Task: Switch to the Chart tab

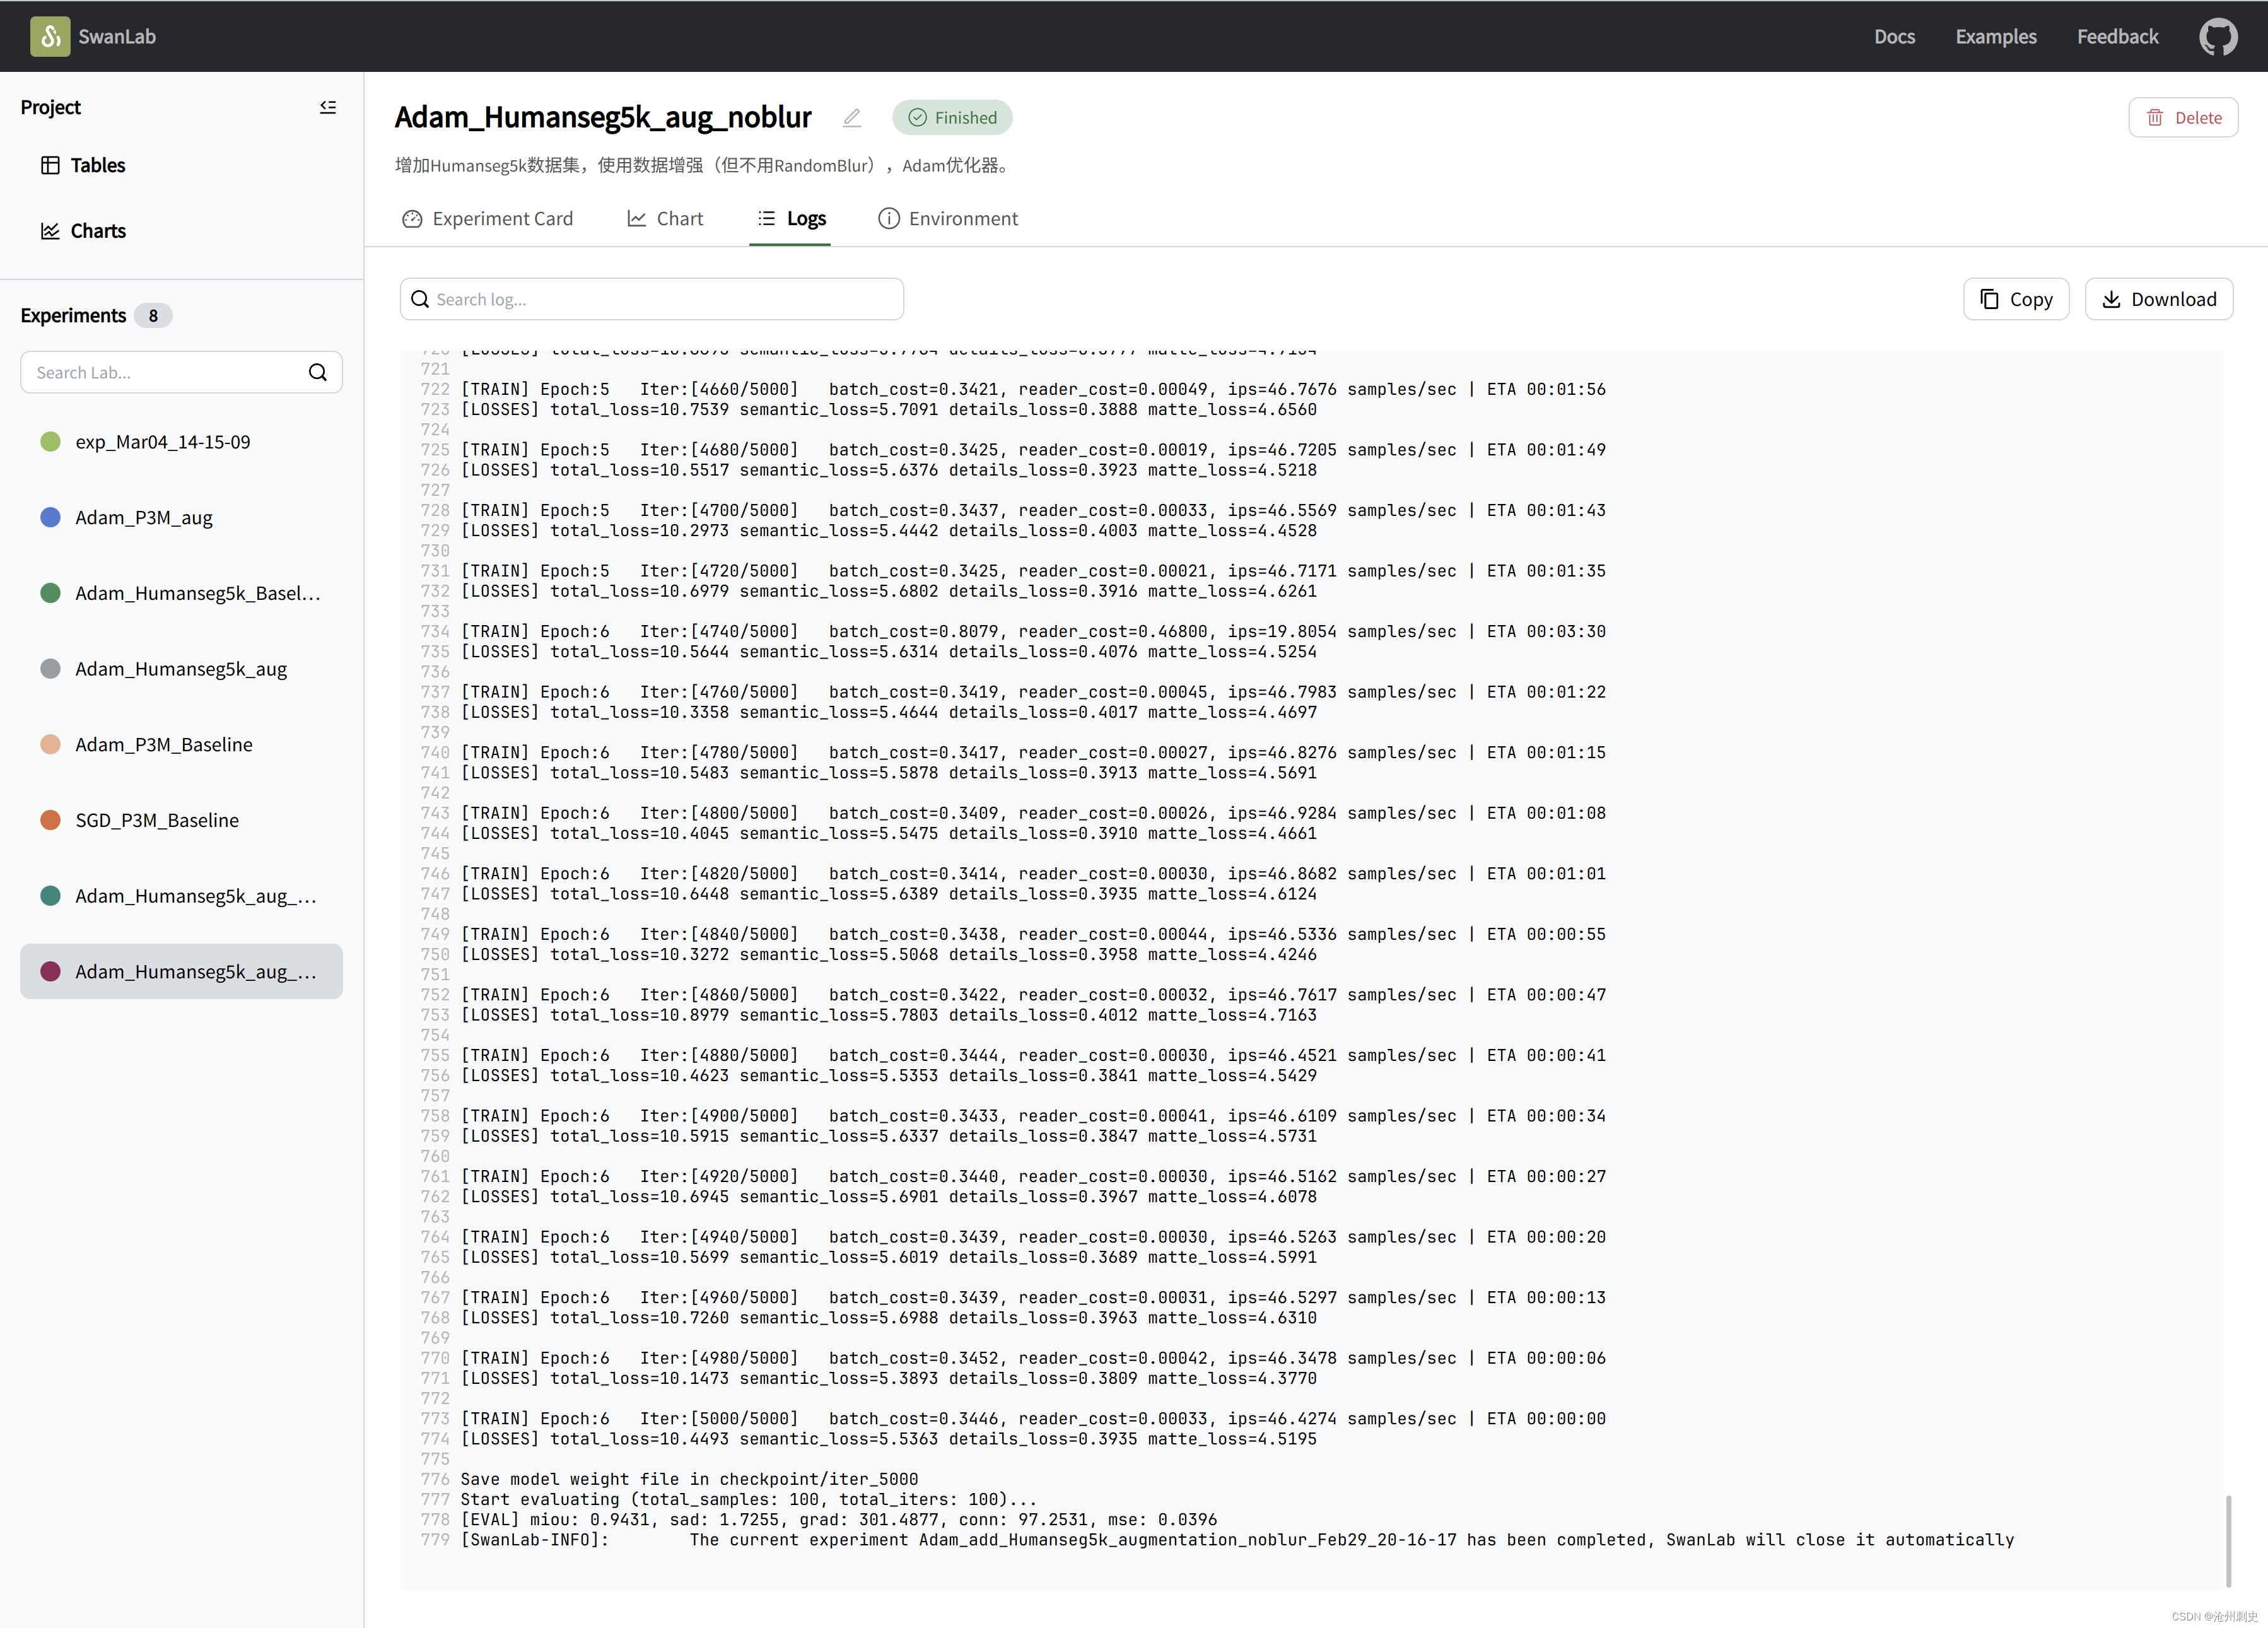Action: [665, 219]
